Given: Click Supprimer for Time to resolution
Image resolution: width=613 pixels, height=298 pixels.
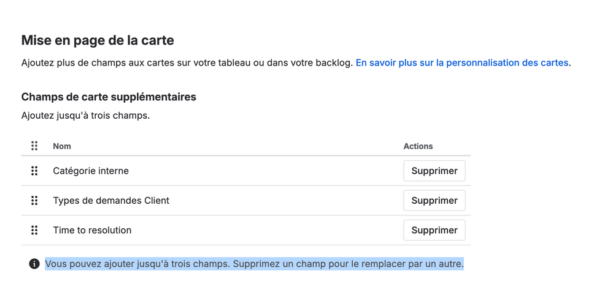Looking at the screenshot, I should pyautogui.click(x=434, y=230).
